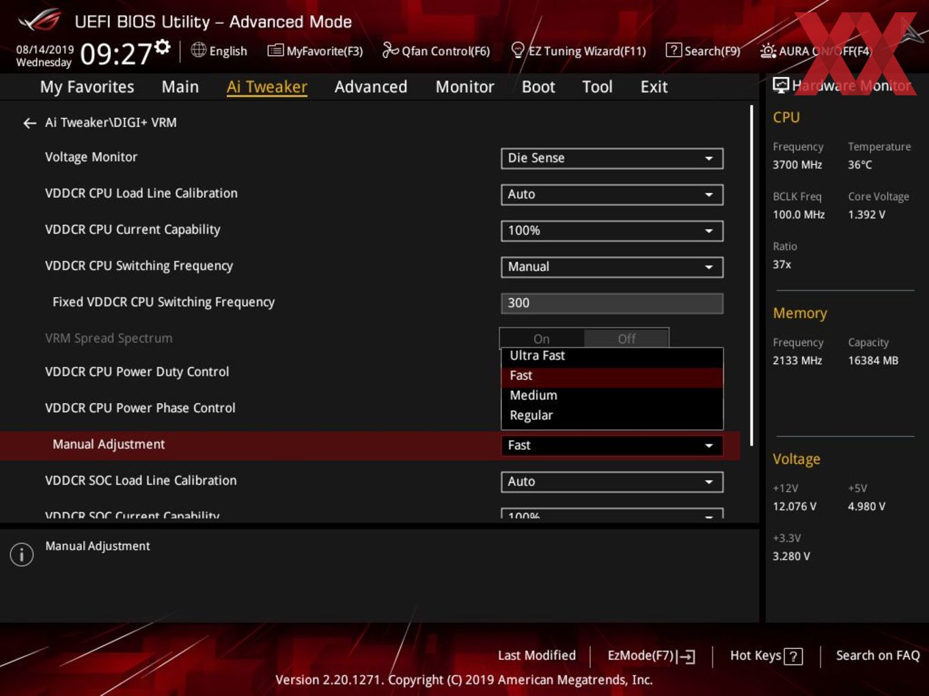
Task: Choose Regular in the dropdown list
Action: [612, 415]
